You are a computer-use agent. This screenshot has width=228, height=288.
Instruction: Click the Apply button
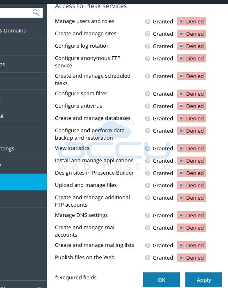click(204, 280)
